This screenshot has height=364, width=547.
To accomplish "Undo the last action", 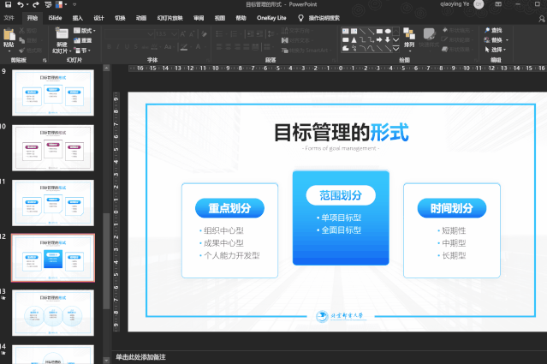I will [21, 4].
